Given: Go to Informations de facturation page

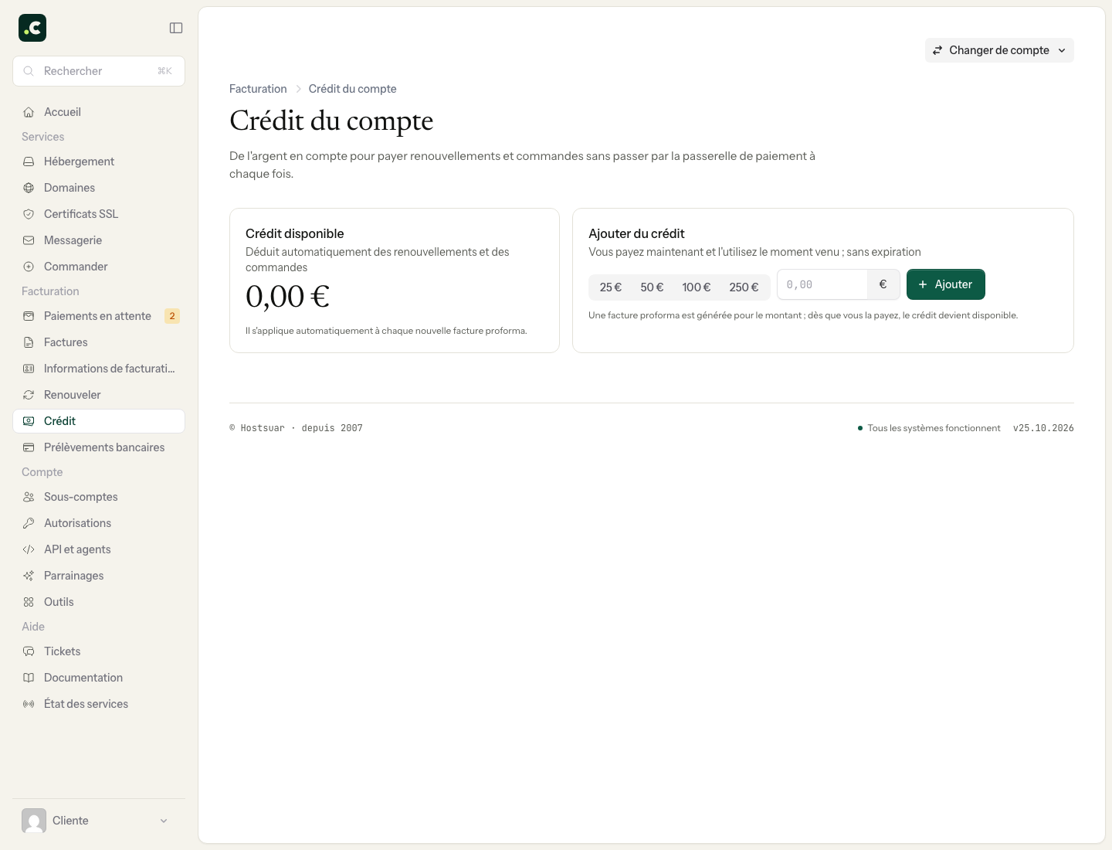Looking at the screenshot, I should click(x=99, y=369).
